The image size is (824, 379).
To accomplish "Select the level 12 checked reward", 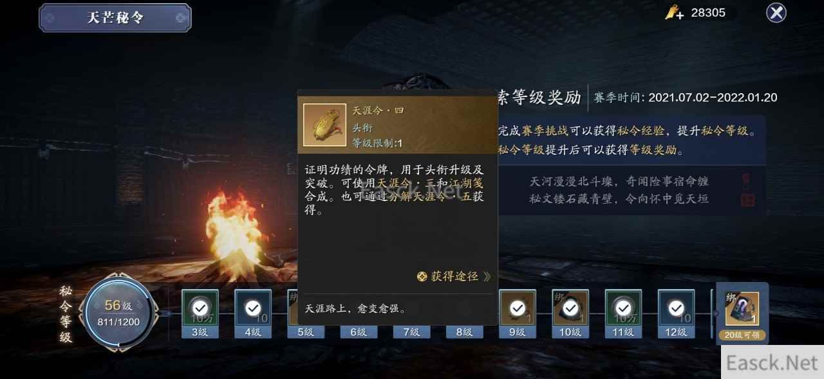I will tap(676, 308).
